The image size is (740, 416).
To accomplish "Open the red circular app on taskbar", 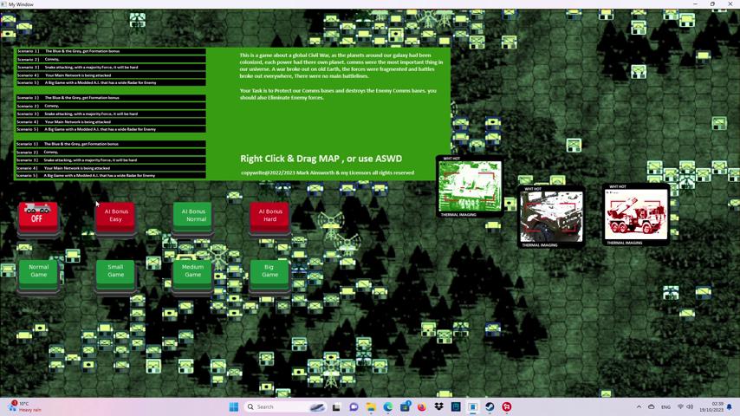I will click(x=506, y=406).
